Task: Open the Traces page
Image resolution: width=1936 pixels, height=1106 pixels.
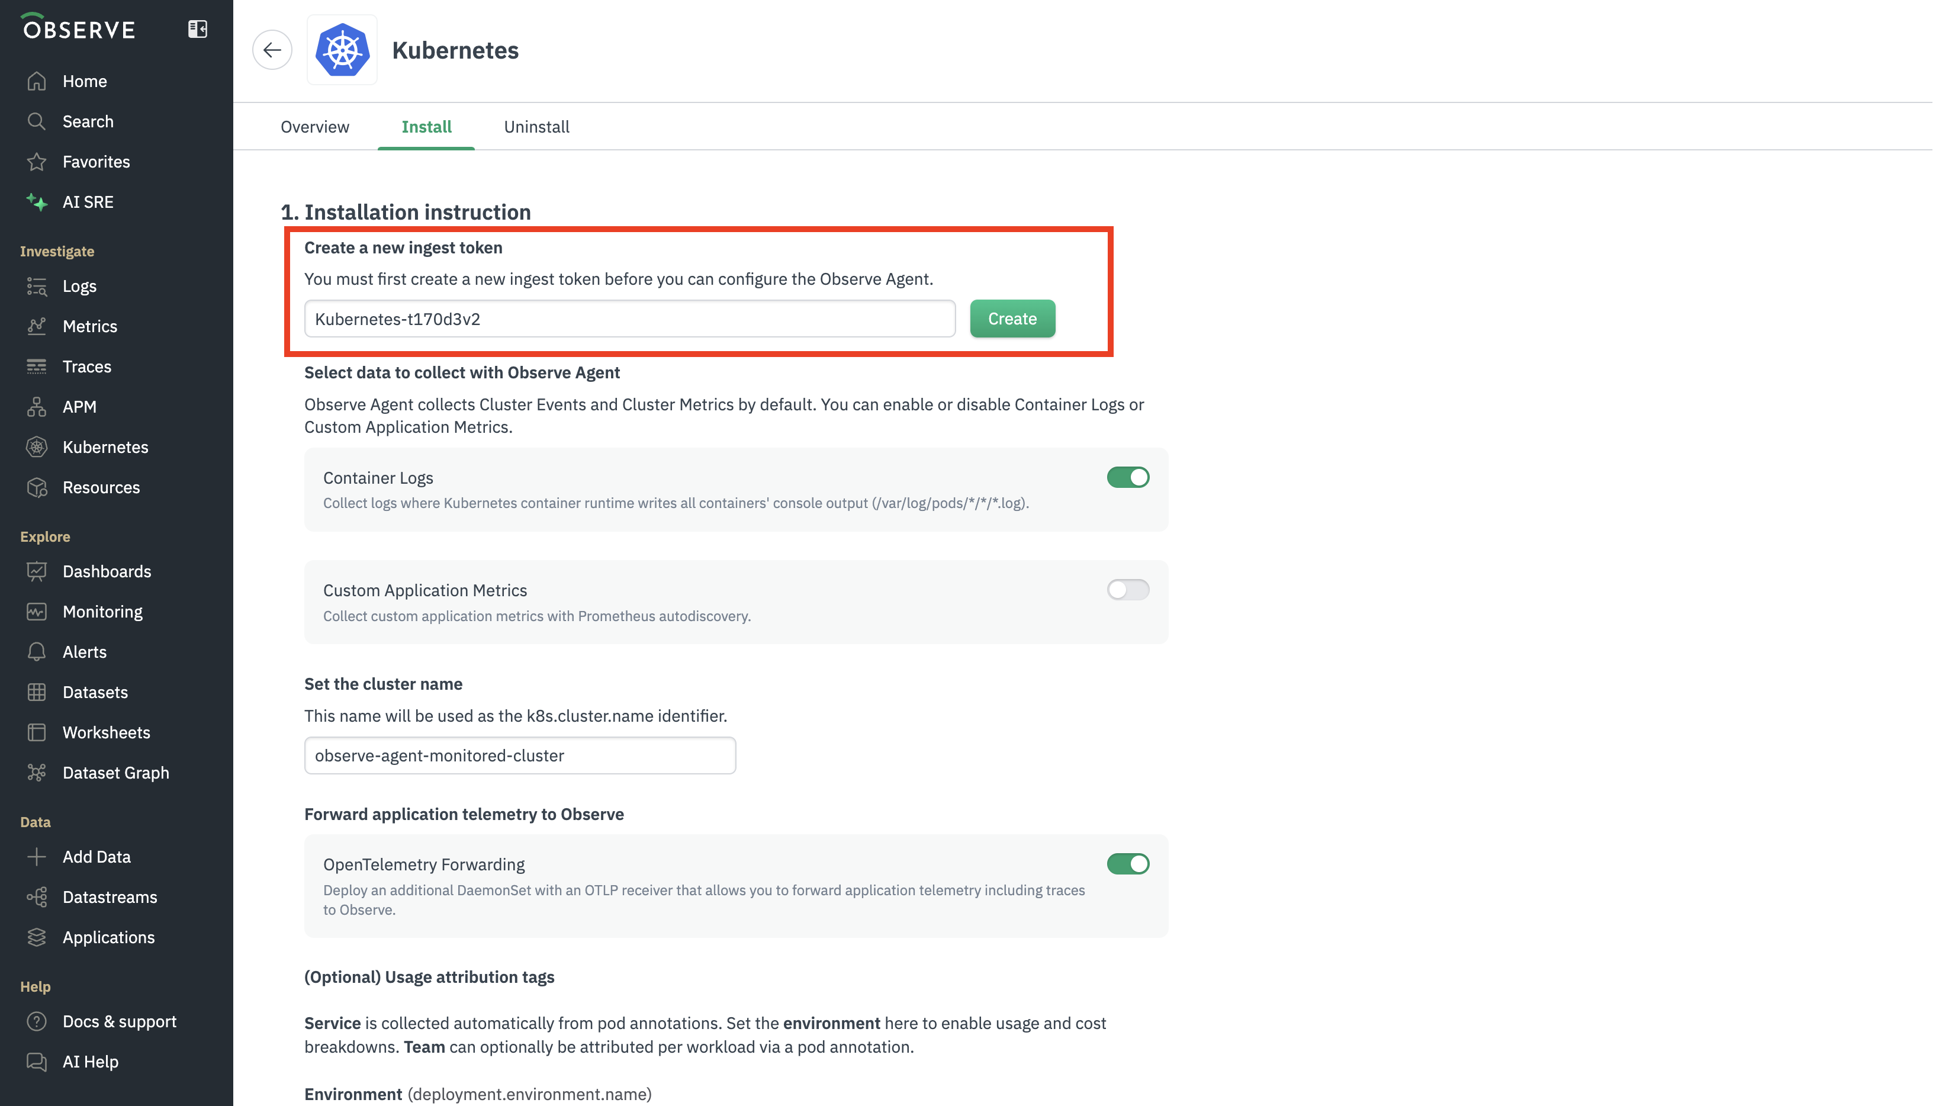Action: (86, 367)
